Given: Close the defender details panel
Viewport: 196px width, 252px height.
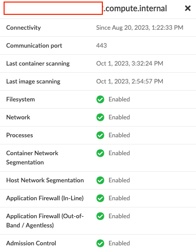Looking at the screenshot, I should coord(188,8).
